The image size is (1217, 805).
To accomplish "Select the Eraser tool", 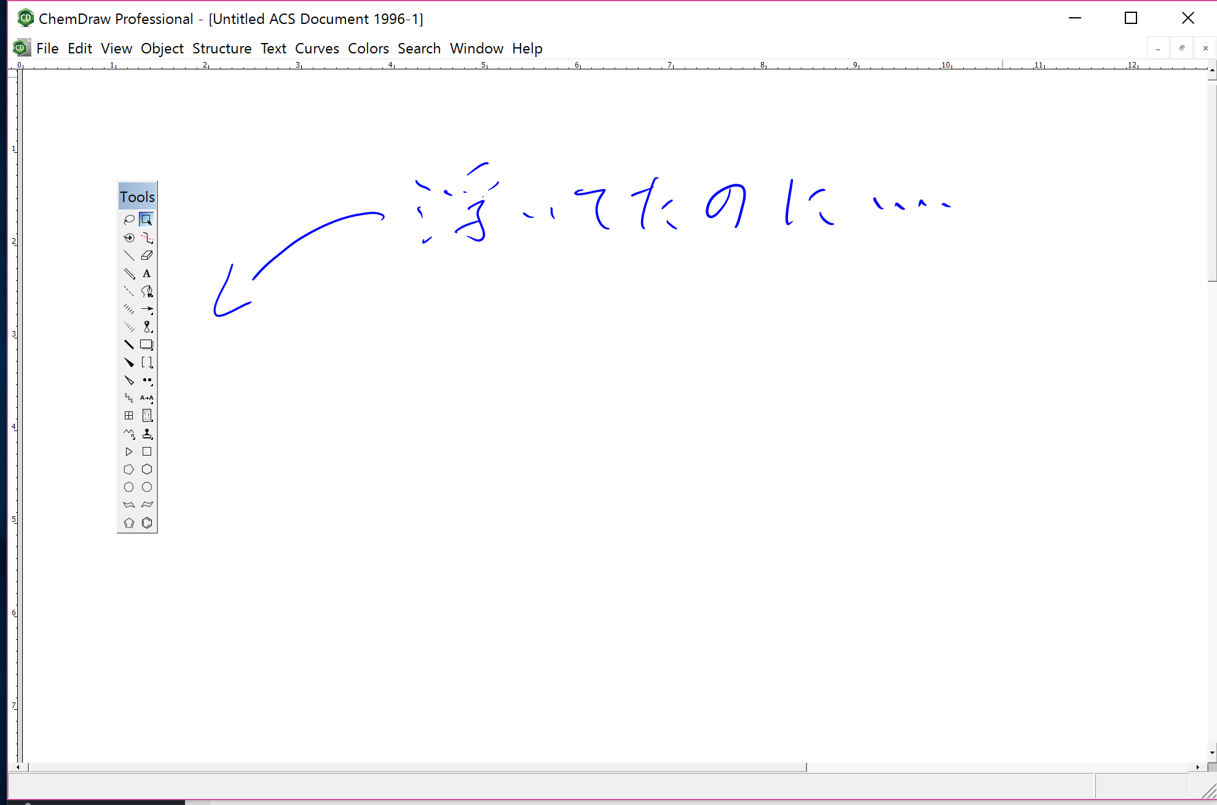I will (146, 255).
